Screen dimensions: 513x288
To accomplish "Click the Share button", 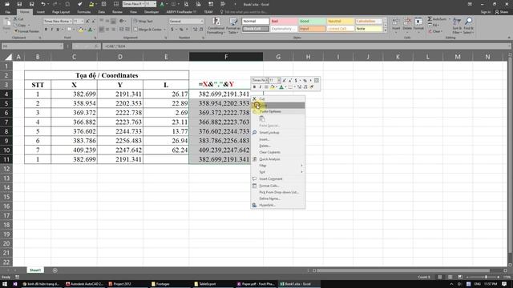I will pos(502,12).
